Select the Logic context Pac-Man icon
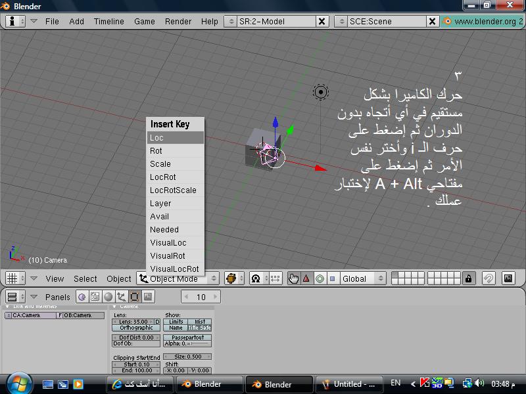Viewport: 526px width, 394px height. 82,297
